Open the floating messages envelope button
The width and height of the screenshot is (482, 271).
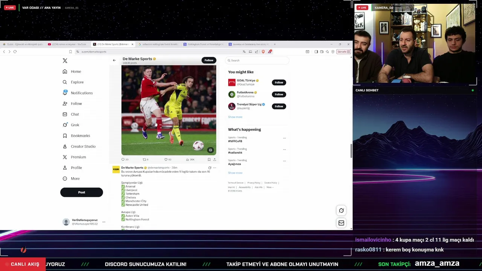[x=341, y=223]
